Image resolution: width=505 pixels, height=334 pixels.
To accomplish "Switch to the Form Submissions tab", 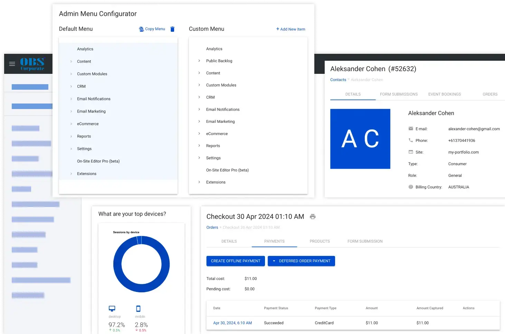I will point(399,94).
